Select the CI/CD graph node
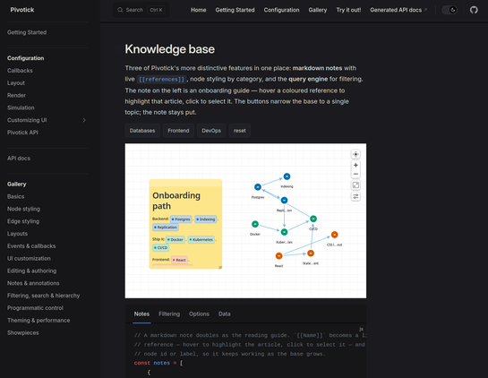488x378 pixels. pos(313,219)
